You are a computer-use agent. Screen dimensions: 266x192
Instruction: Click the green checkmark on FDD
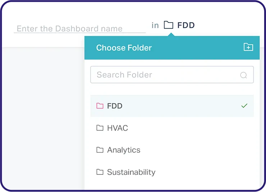point(244,106)
